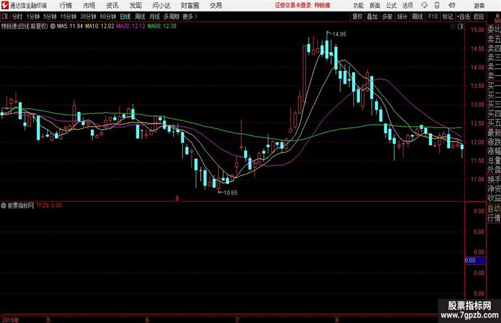The image size is (501, 323).
Task: Open the 财富圈 menu
Action: coord(190,5)
